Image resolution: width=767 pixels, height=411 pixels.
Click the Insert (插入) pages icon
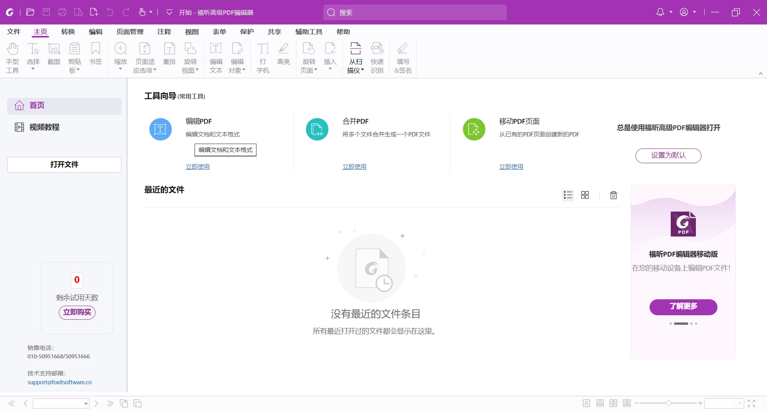(330, 49)
